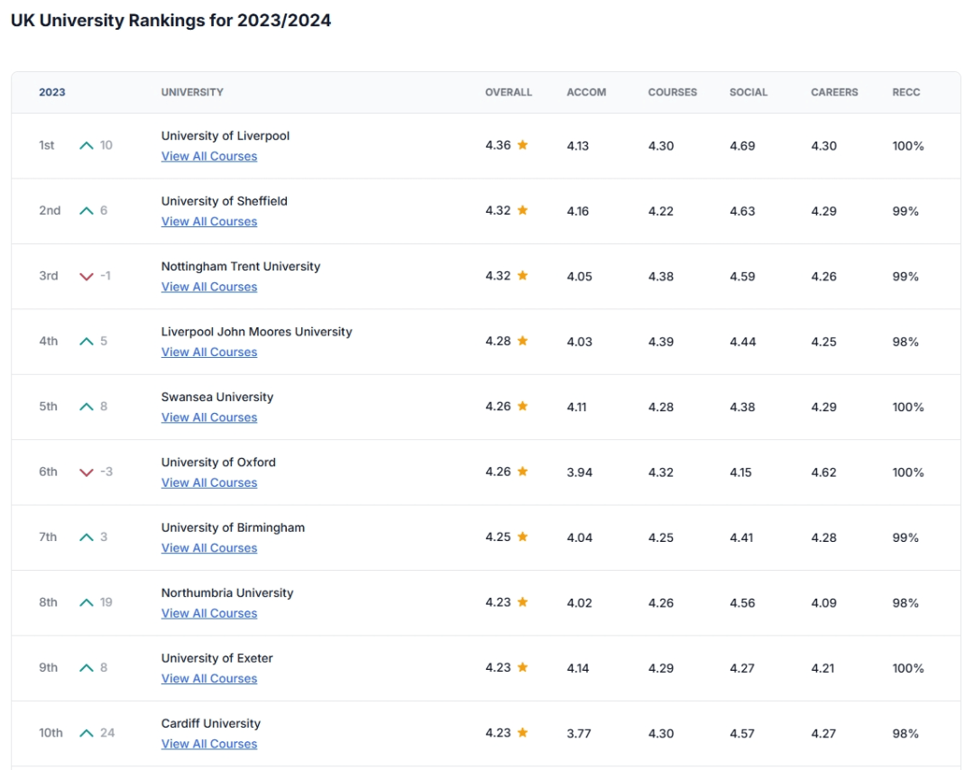Click the star next to Sheffield's 4.32 score

pyautogui.click(x=522, y=210)
